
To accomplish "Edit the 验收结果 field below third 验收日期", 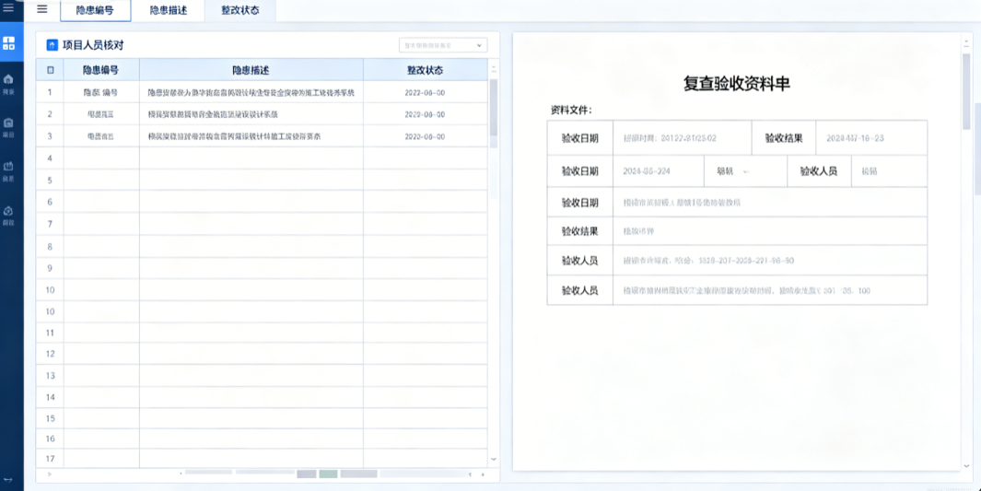I will 770,231.
